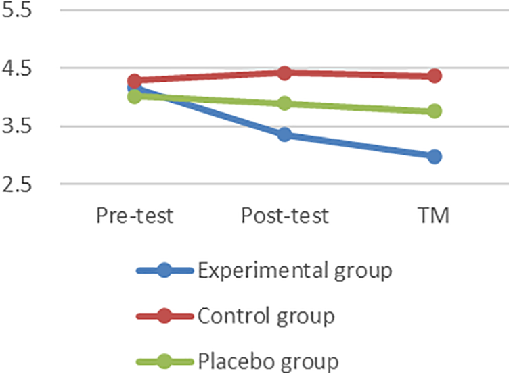
Task: Click the green Placebo group Post-test point
Action: [284, 103]
